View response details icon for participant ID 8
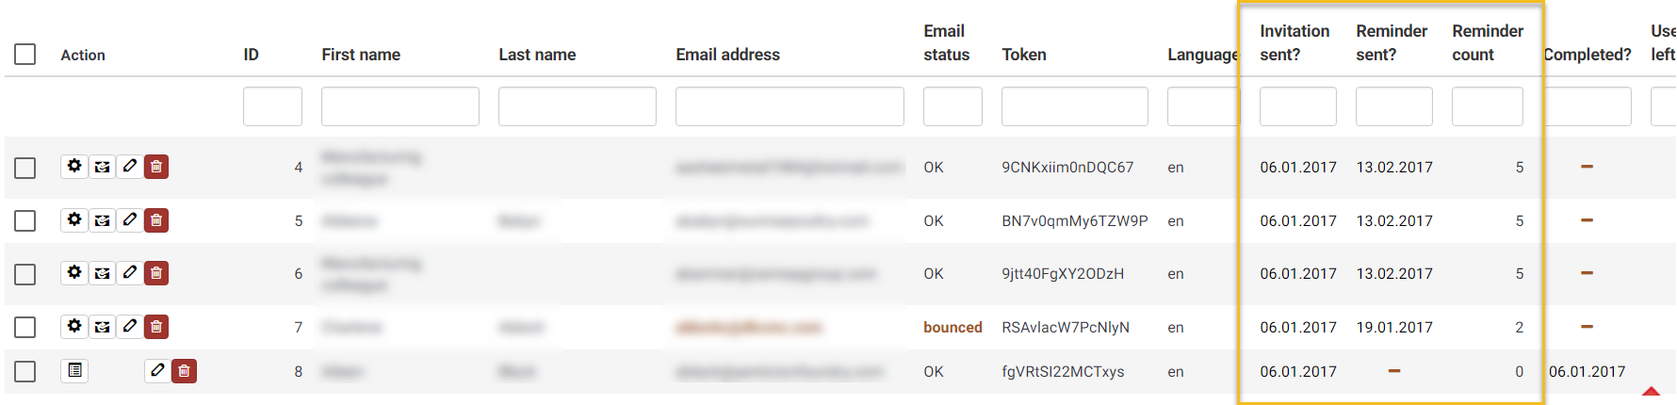Image resolution: width=1677 pixels, height=405 pixels. coord(74,371)
